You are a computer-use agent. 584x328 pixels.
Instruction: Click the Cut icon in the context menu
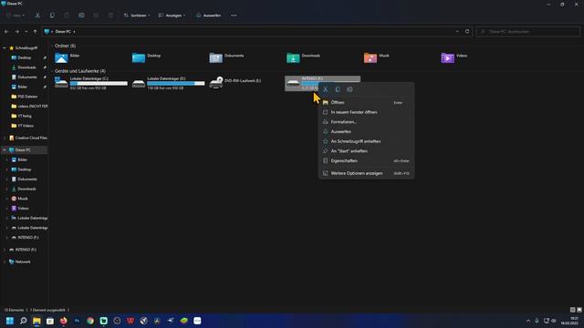pos(326,89)
